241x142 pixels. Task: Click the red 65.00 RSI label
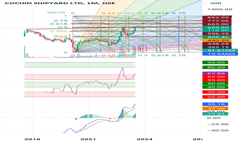[x=215, y=77]
